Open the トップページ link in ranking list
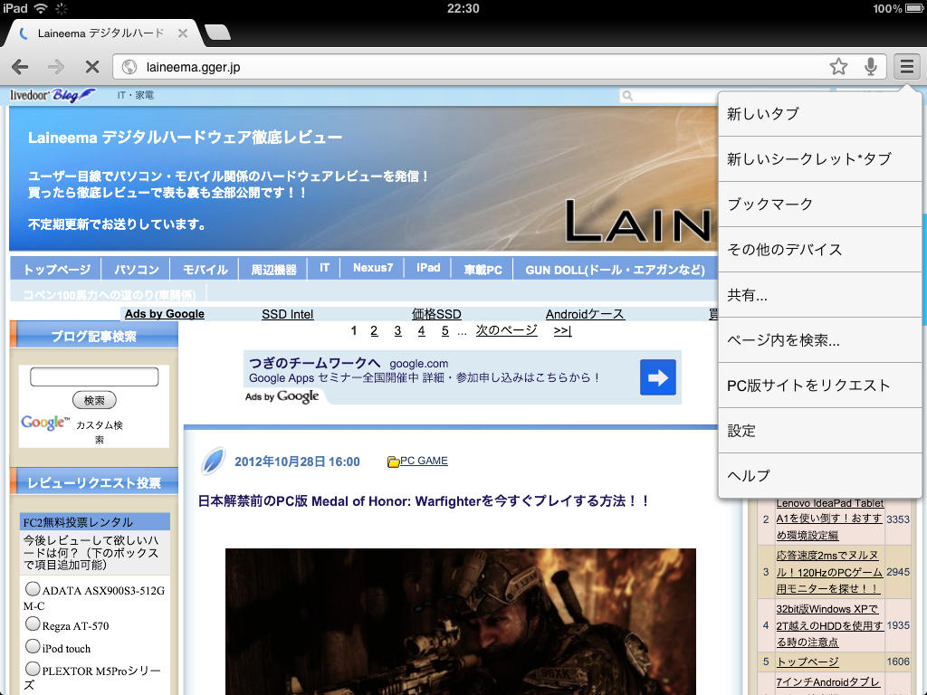Image resolution: width=927 pixels, height=695 pixels. coord(808,662)
